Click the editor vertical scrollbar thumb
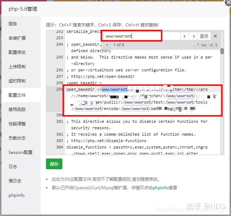231x216 pixels. (222, 51)
